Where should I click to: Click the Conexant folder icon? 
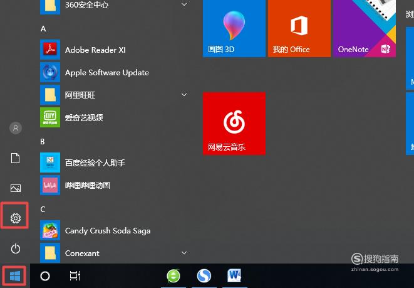(x=50, y=253)
